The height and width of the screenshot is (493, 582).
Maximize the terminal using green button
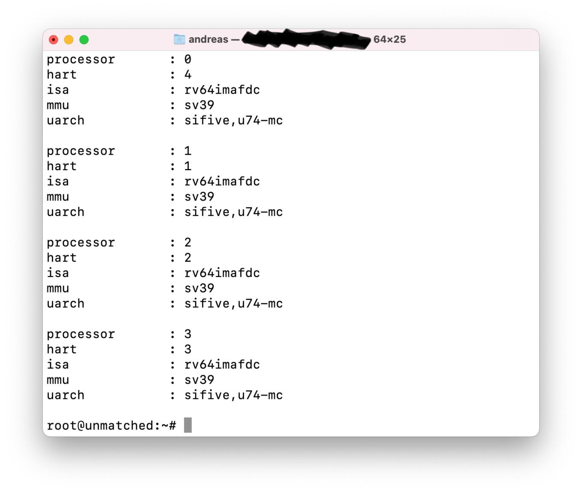84,40
